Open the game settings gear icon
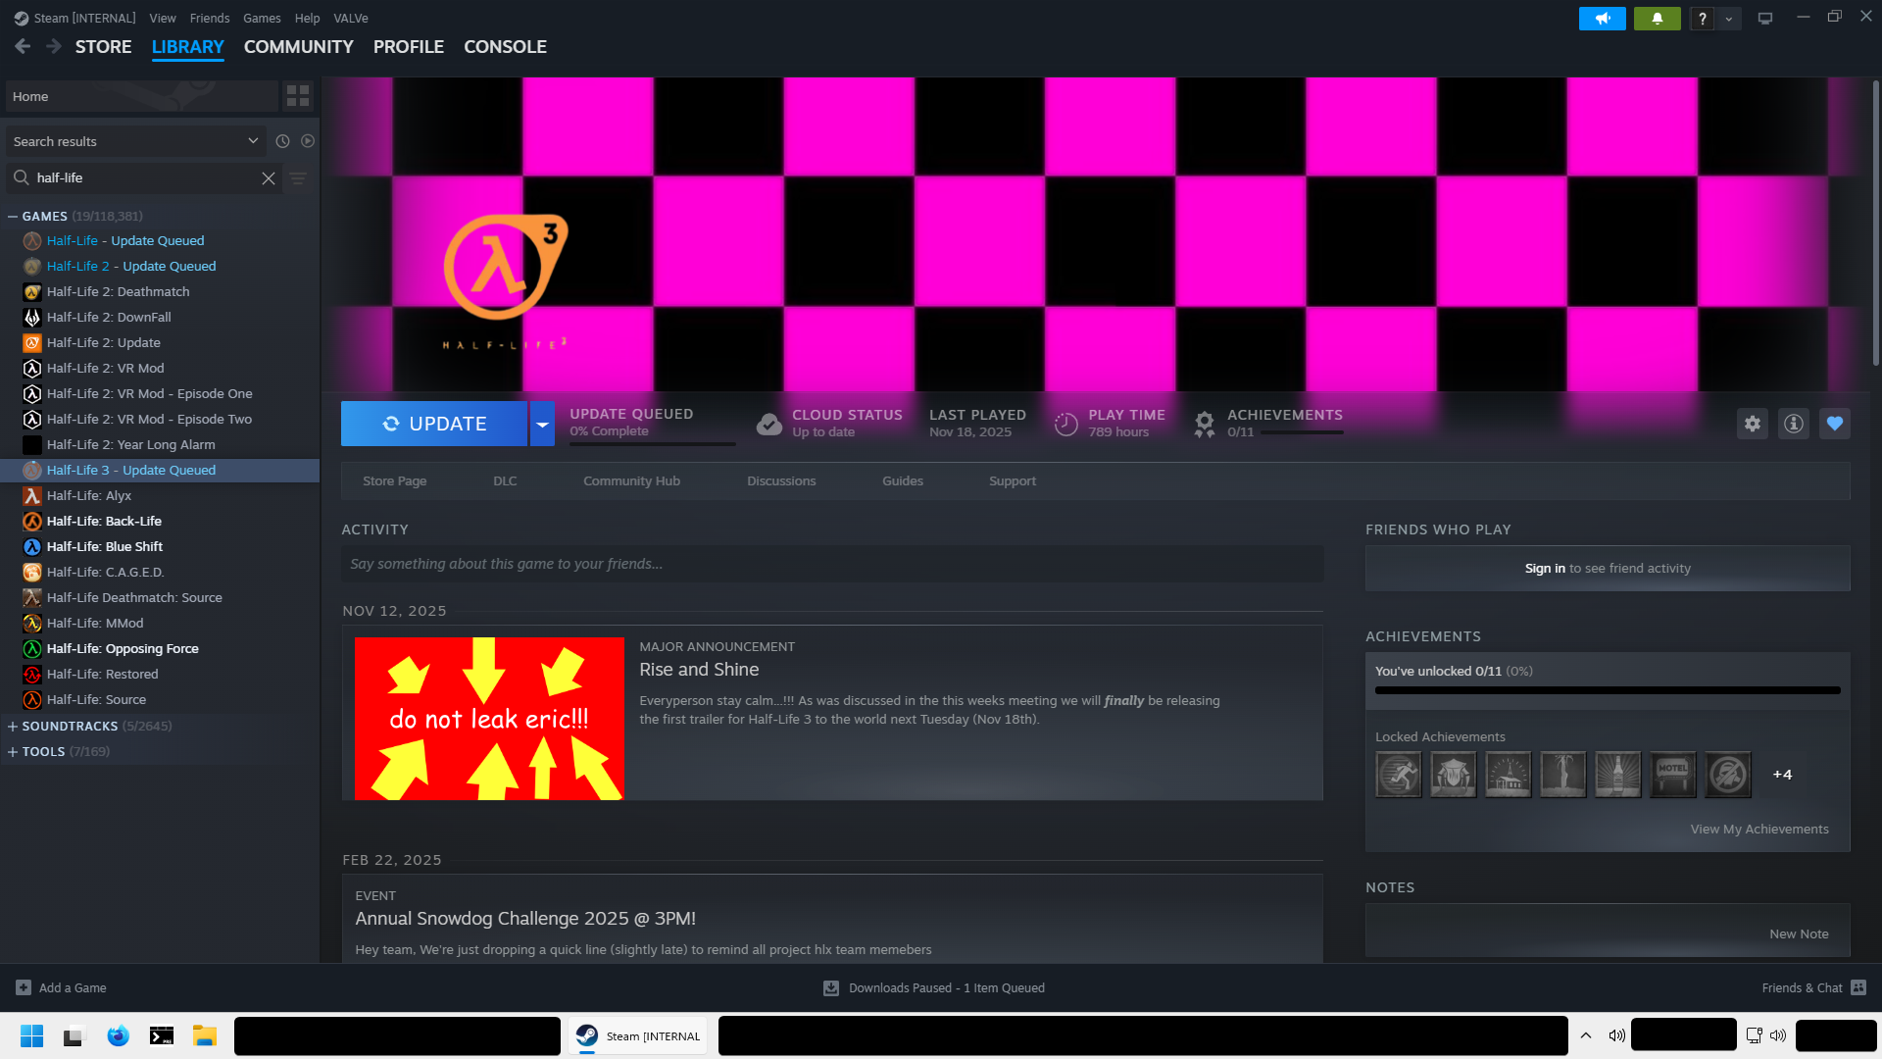Screen dimensions: 1882x1059 [x=1753, y=424]
